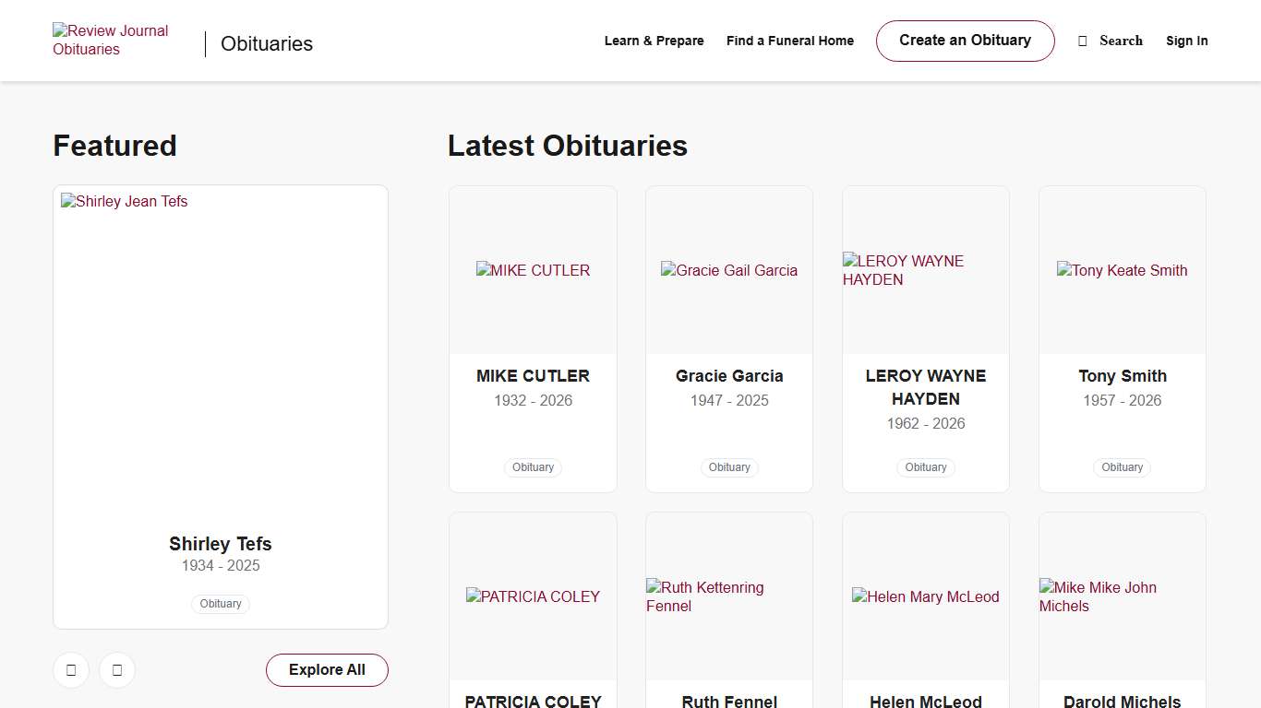Open Find a Funeral Home
The height and width of the screenshot is (708, 1261).
(789, 41)
